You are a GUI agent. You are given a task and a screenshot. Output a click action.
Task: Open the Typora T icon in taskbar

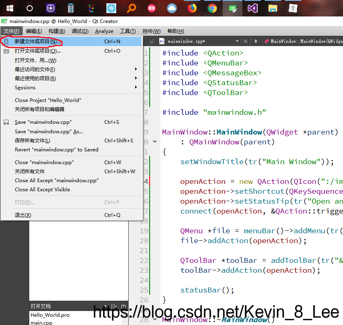tap(293, 9)
